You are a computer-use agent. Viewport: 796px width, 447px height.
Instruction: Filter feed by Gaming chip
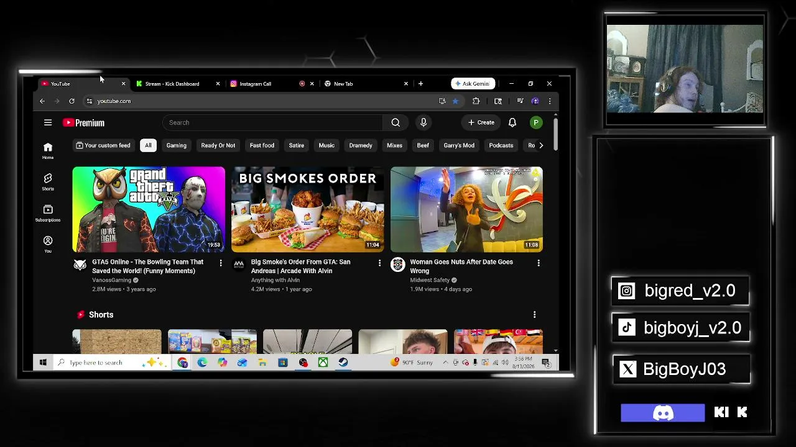(x=177, y=145)
